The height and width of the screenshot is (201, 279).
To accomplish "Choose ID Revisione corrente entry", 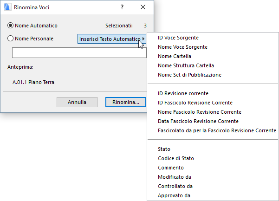I will (183, 93).
